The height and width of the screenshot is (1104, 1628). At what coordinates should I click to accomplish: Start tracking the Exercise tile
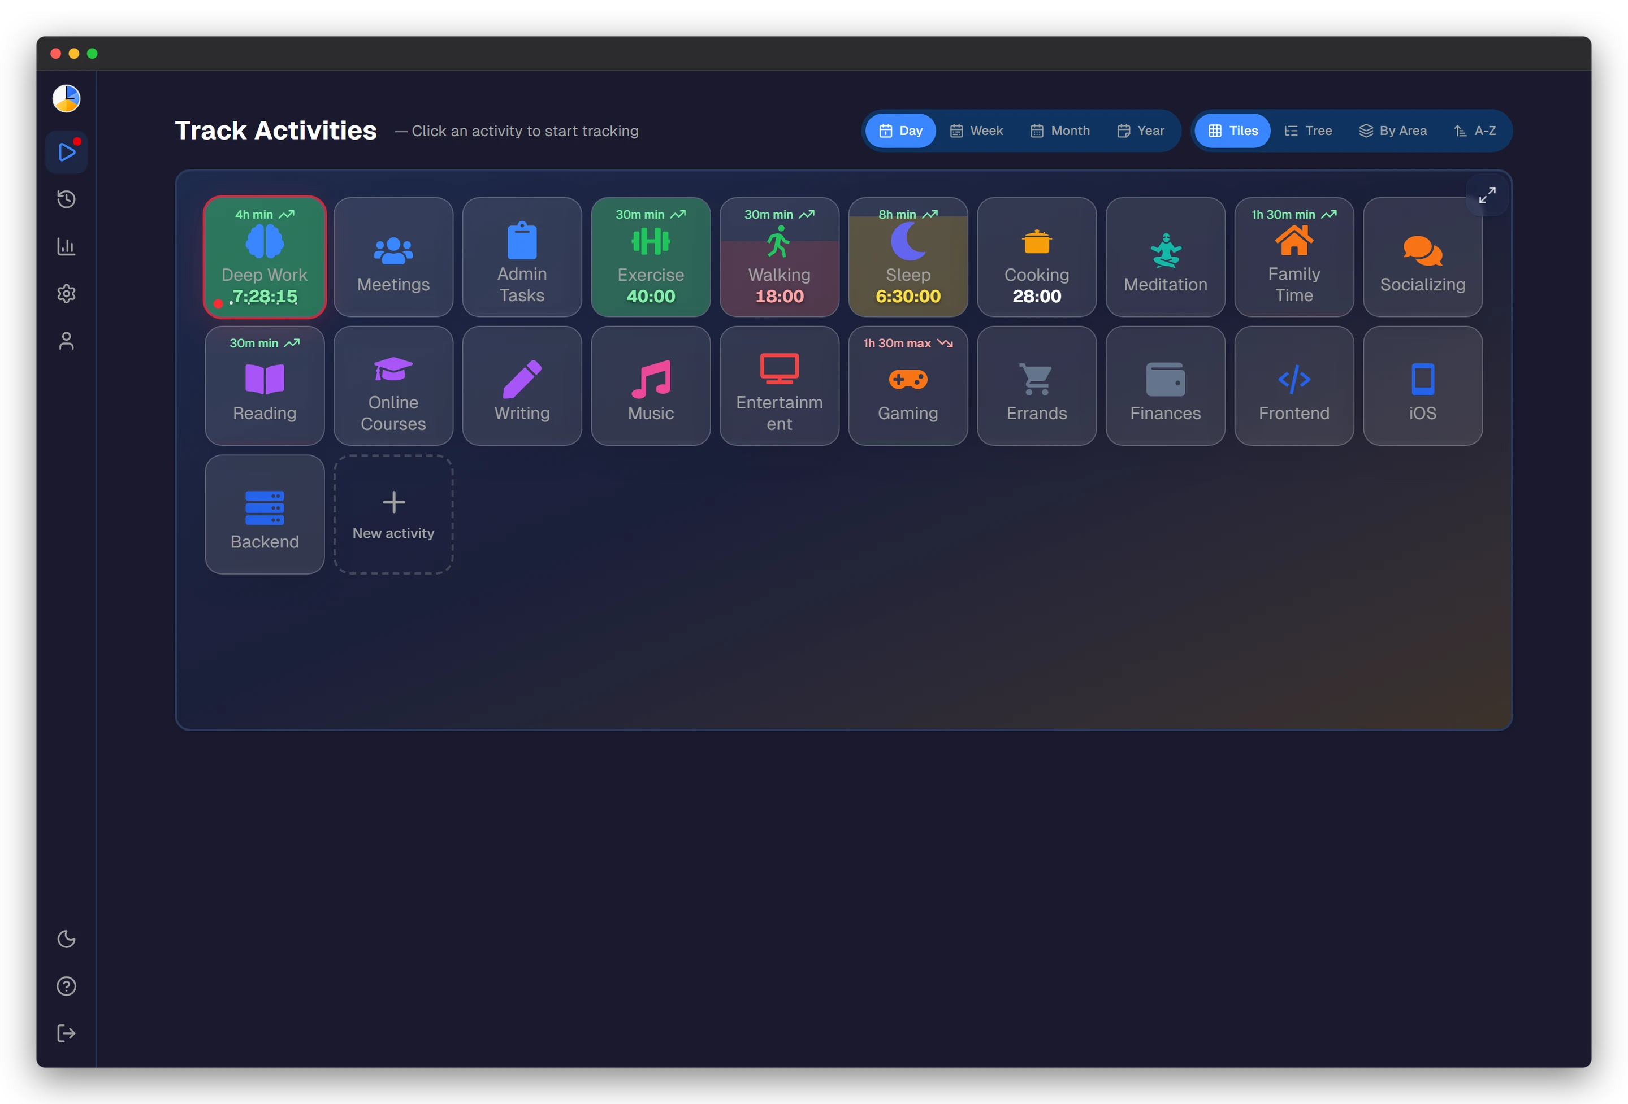point(651,257)
